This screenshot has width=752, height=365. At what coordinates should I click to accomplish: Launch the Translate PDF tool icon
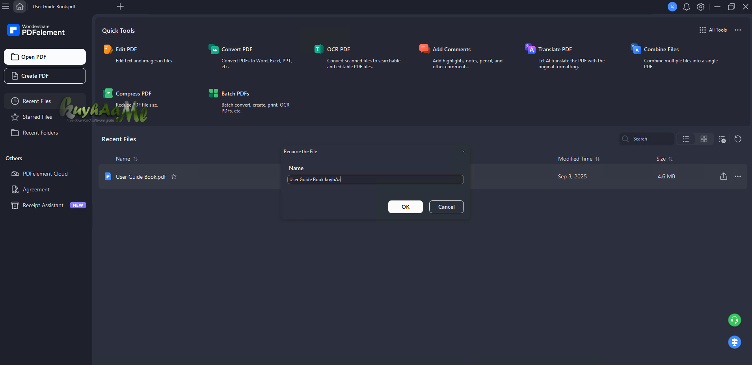530,49
